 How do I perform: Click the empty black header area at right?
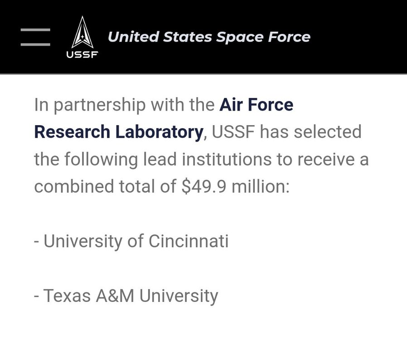[363, 36]
